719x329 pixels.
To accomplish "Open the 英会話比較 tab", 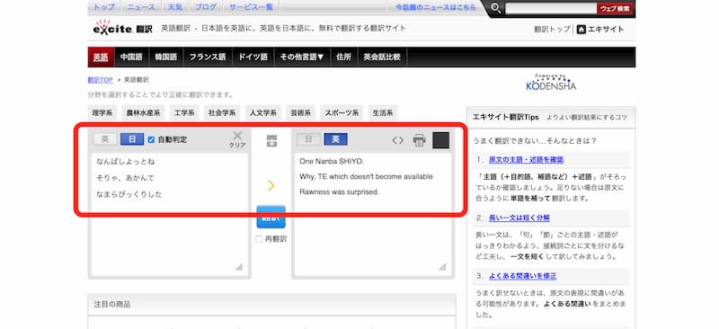I will click(382, 57).
